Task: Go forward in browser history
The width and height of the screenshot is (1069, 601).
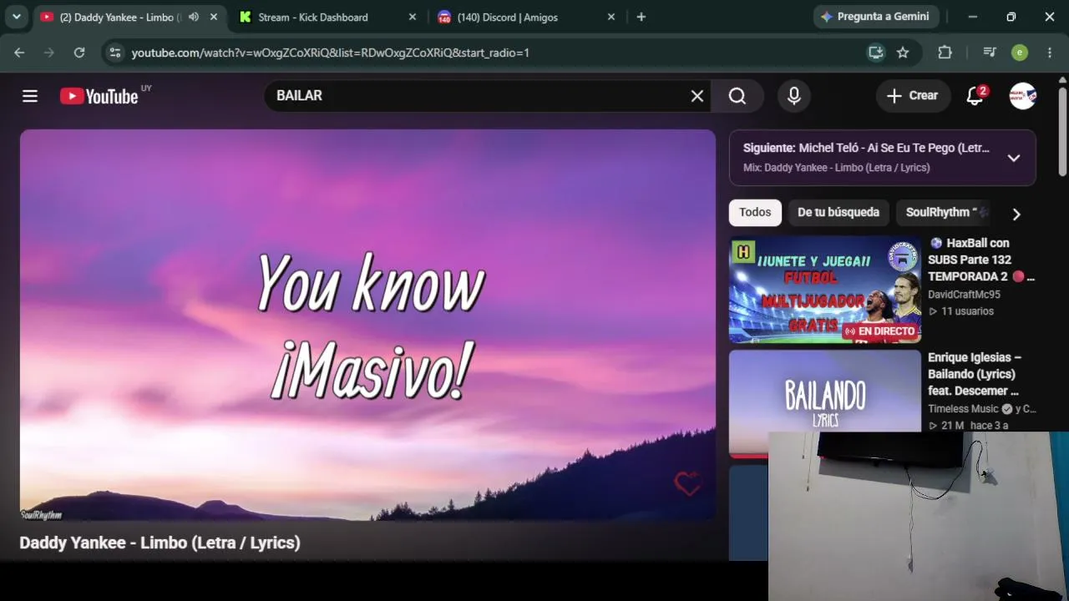Action: (49, 53)
